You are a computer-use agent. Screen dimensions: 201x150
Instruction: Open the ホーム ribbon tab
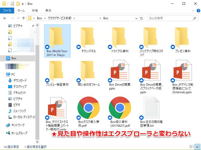click(x=21, y=11)
